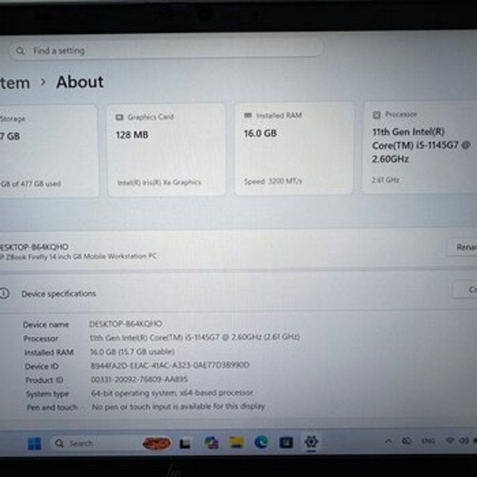Click the Rename this PC button

tap(462, 247)
